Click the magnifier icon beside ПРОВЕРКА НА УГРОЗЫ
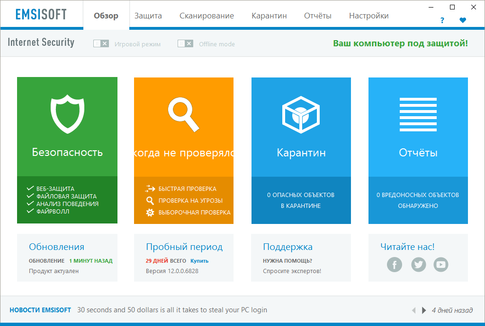 (150, 200)
